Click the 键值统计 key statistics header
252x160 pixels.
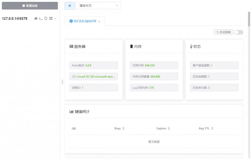click(154, 111)
